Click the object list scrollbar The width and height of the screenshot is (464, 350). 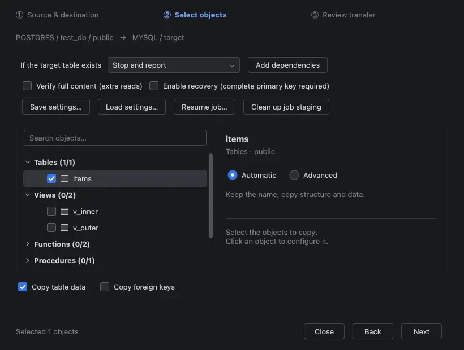click(210, 195)
